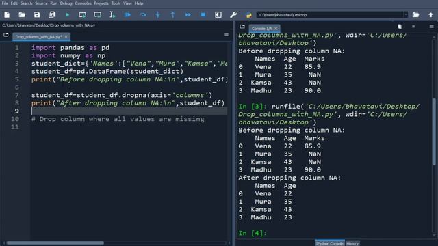Open console browse tabs icon
Viewport: 438px width, 246px height.
(x=242, y=27)
